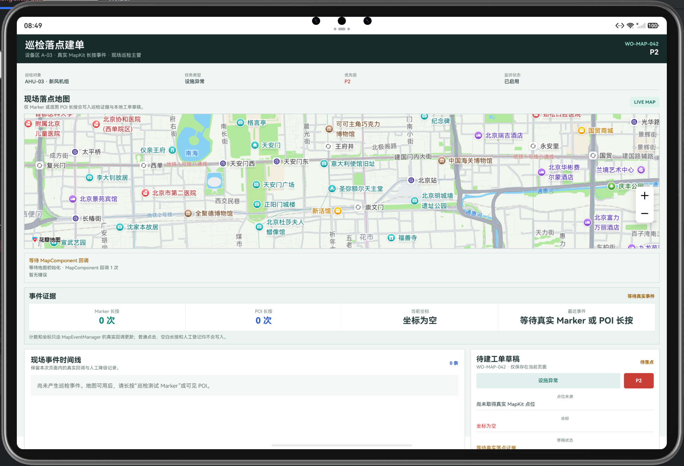Tap the 复兴门 subway transfer icon
684x466 pixels.
coord(40,165)
